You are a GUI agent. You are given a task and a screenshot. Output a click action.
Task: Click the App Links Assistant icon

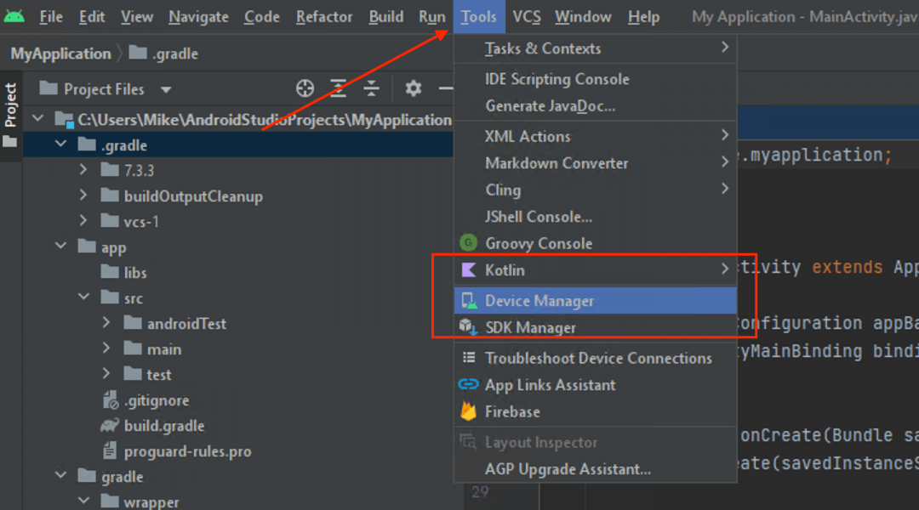click(468, 385)
